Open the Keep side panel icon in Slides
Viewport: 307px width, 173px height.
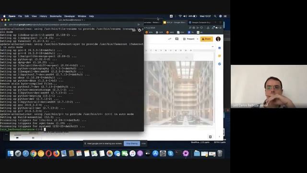pos(220,56)
